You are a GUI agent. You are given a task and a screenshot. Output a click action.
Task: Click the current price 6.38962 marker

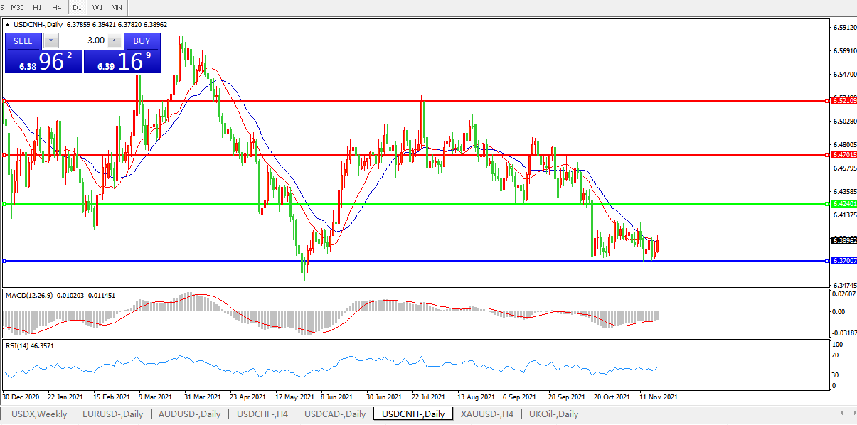tap(843, 241)
